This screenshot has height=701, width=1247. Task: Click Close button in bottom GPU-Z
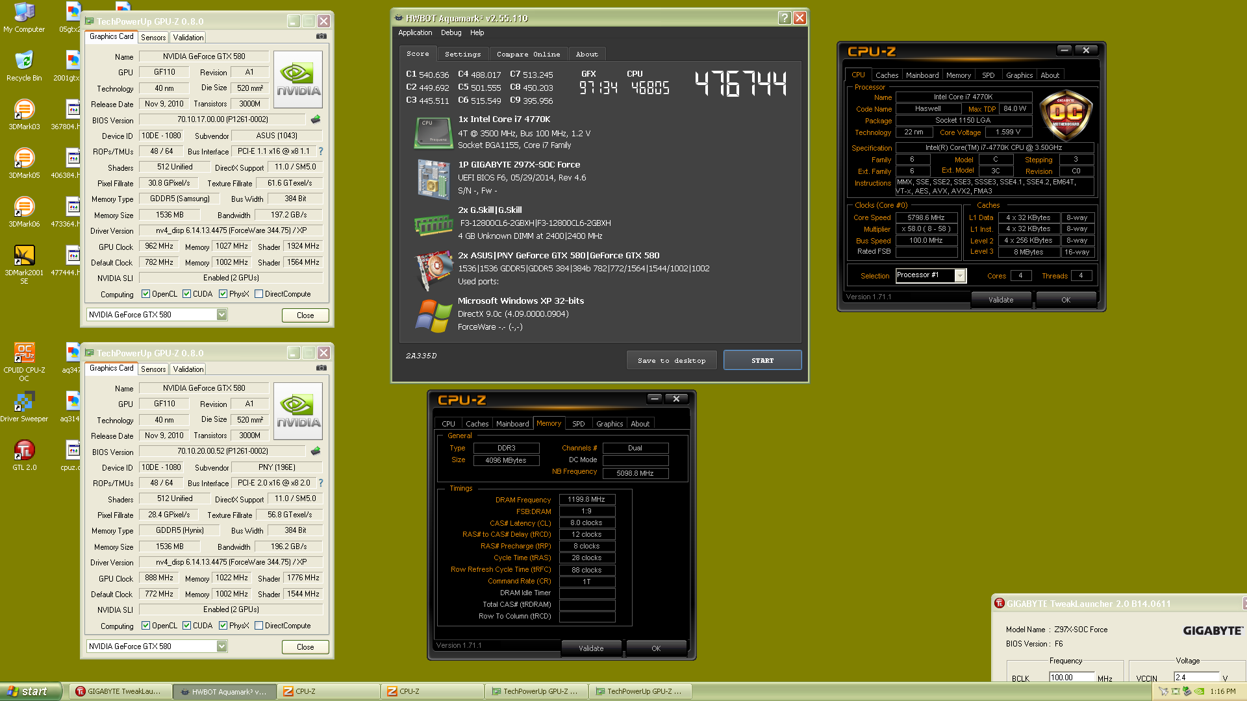pos(305,647)
